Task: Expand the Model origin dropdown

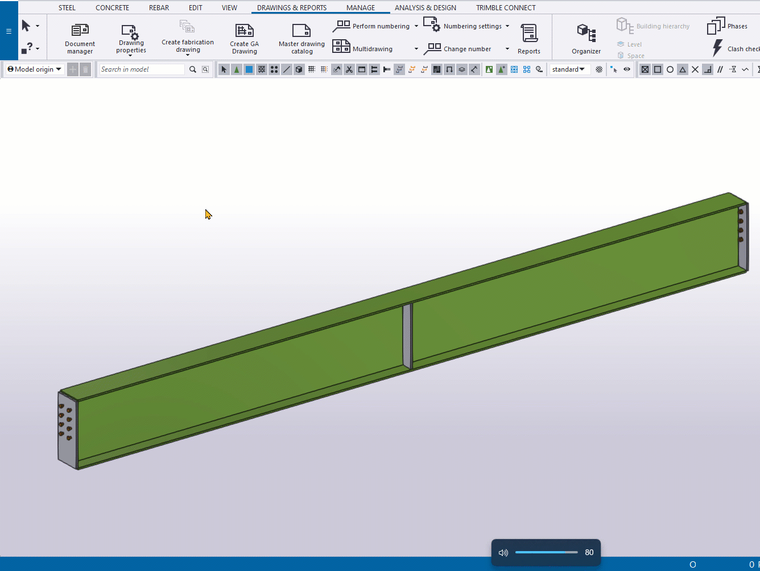Action: [35, 69]
